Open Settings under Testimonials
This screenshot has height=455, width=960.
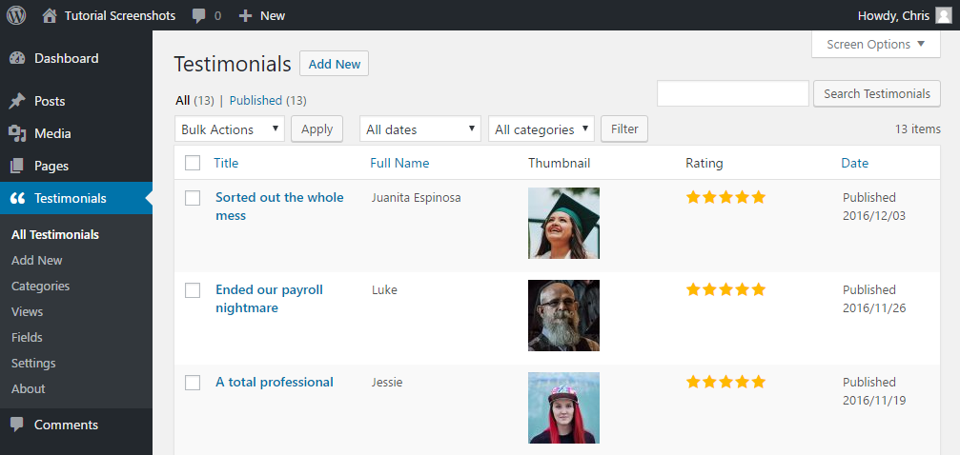pos(33,363)
